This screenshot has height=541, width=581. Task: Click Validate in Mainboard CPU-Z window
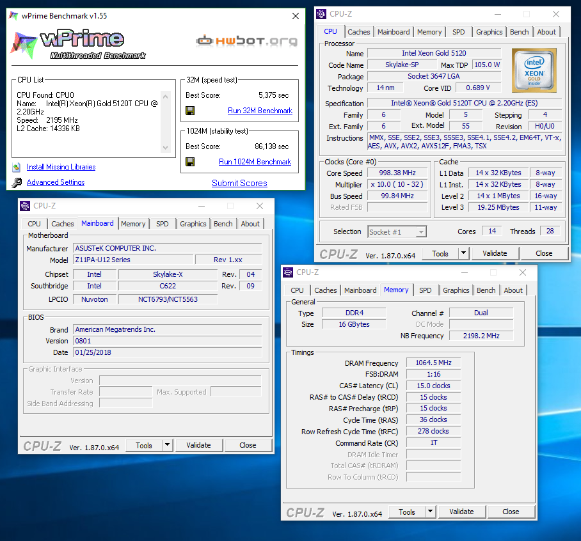[x=198, y=446]
